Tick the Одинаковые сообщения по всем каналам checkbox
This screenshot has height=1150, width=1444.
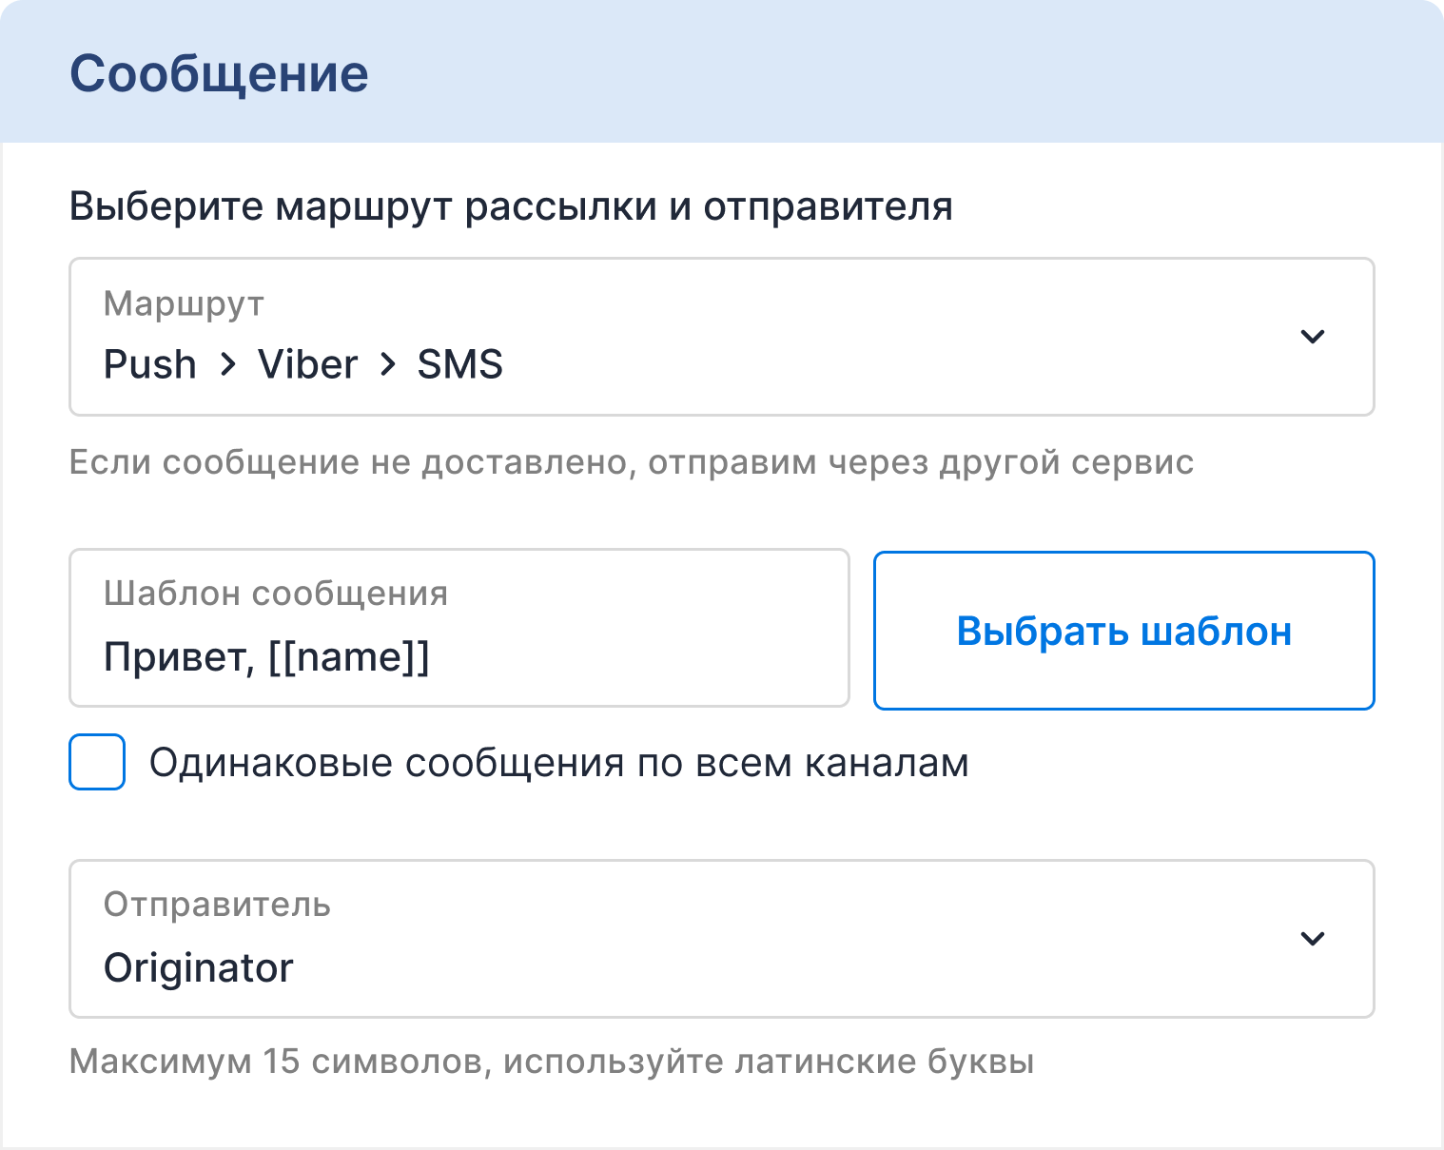click(x=97, y=762)
